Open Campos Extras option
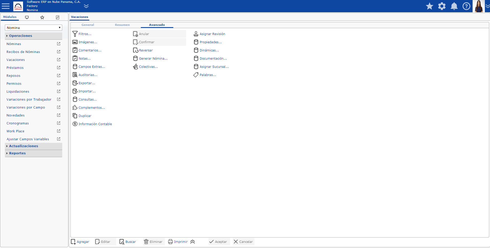490x248 pixels. click(x=89, y=67)
